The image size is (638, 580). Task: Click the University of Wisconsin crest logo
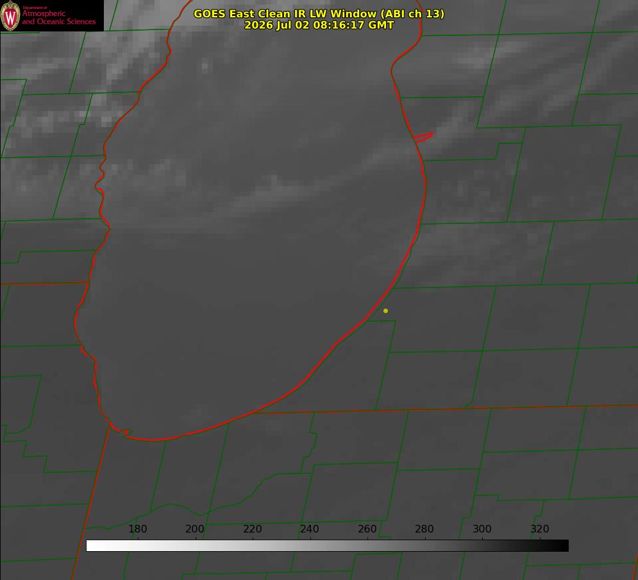tap(10, 15)
